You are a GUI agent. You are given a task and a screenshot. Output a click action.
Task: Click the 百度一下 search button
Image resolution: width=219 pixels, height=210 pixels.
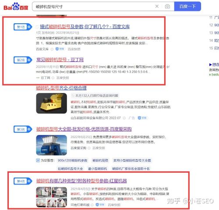click(187, 7)
